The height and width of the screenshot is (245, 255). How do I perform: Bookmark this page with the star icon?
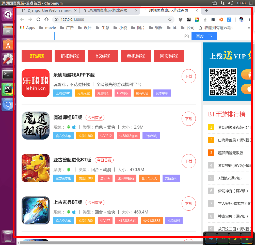click(x=170, y=20)
